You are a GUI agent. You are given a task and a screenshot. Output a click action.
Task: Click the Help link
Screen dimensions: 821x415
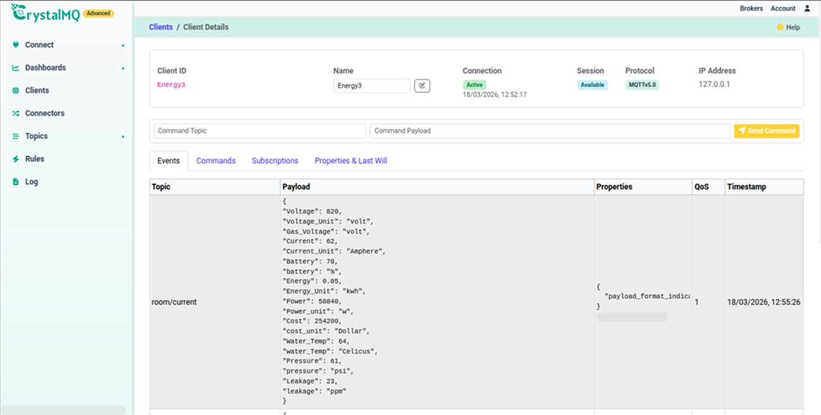(793, 27)
